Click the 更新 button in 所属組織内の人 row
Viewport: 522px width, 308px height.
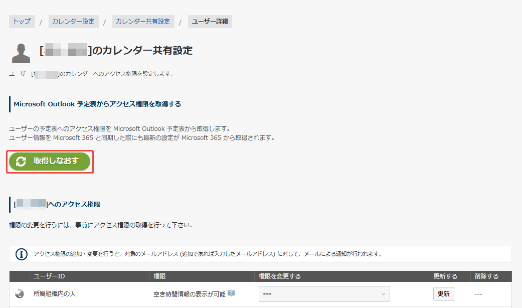(x=443, y=294)
